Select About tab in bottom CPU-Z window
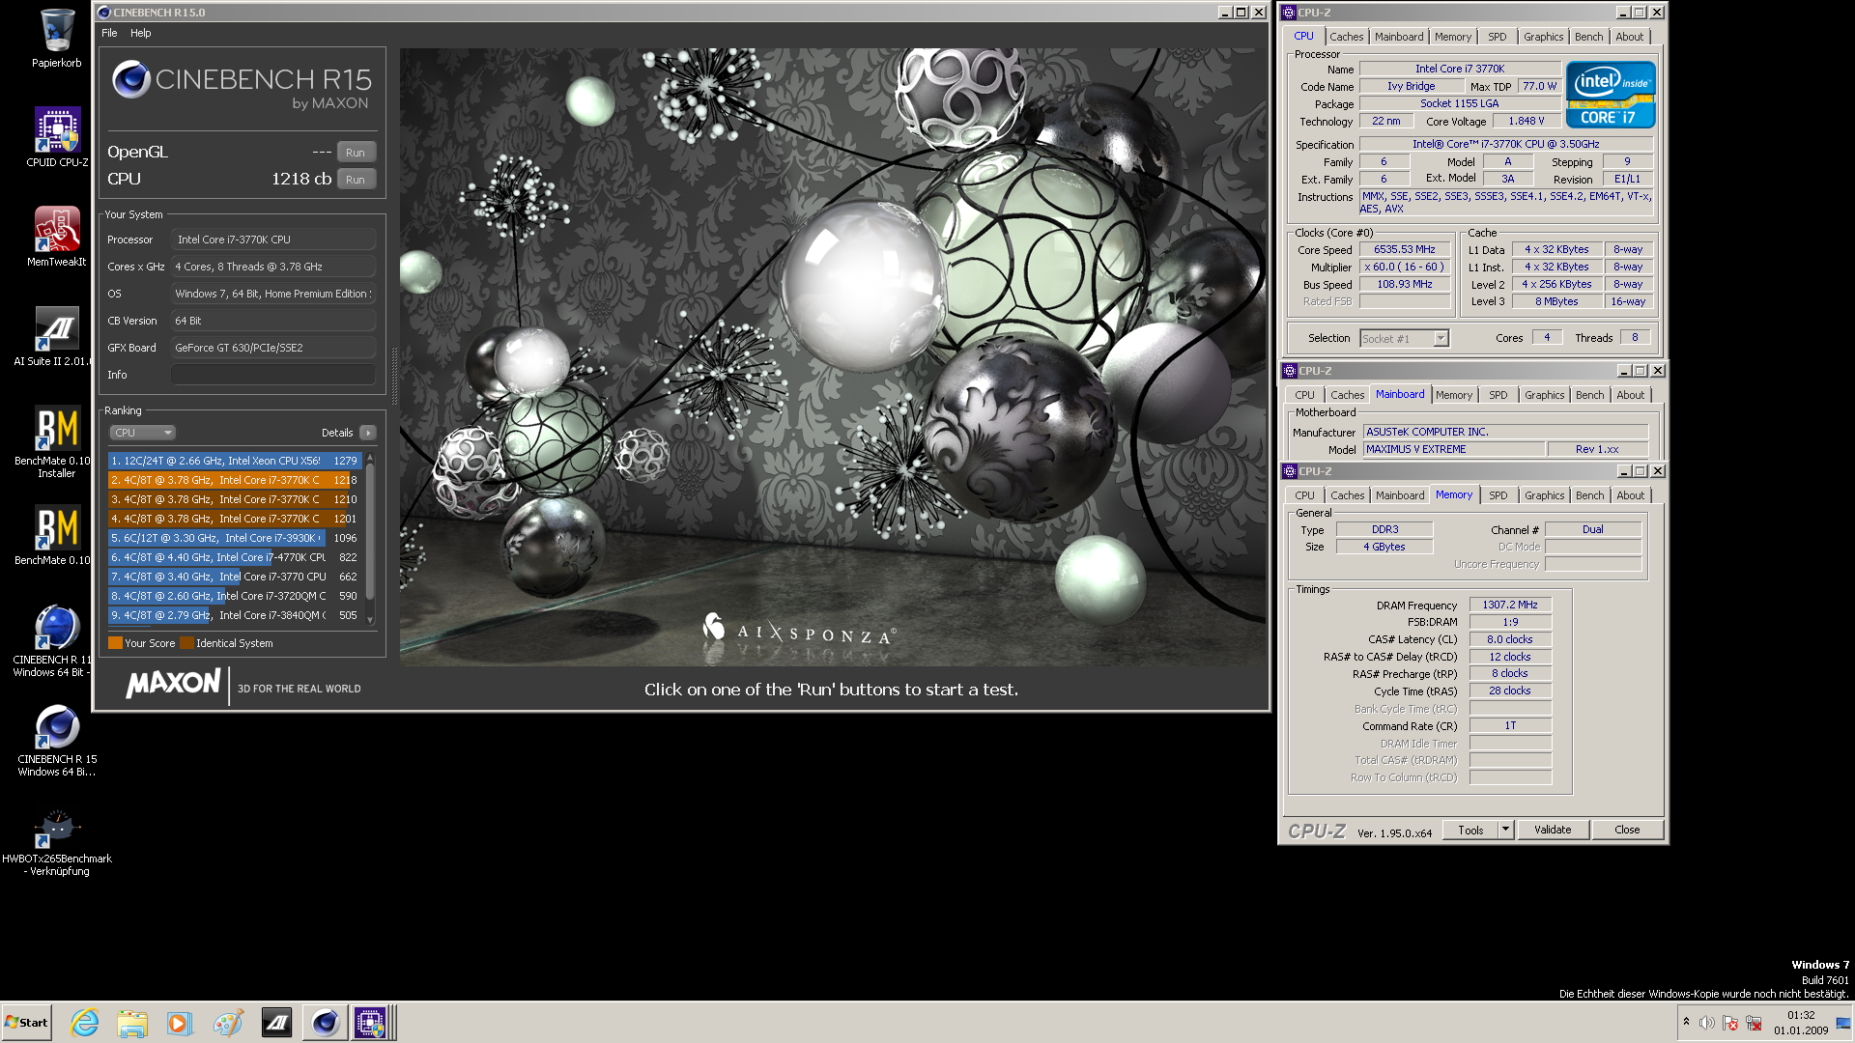This screenshot has width=1855, height=1043. pos(1630,495)
